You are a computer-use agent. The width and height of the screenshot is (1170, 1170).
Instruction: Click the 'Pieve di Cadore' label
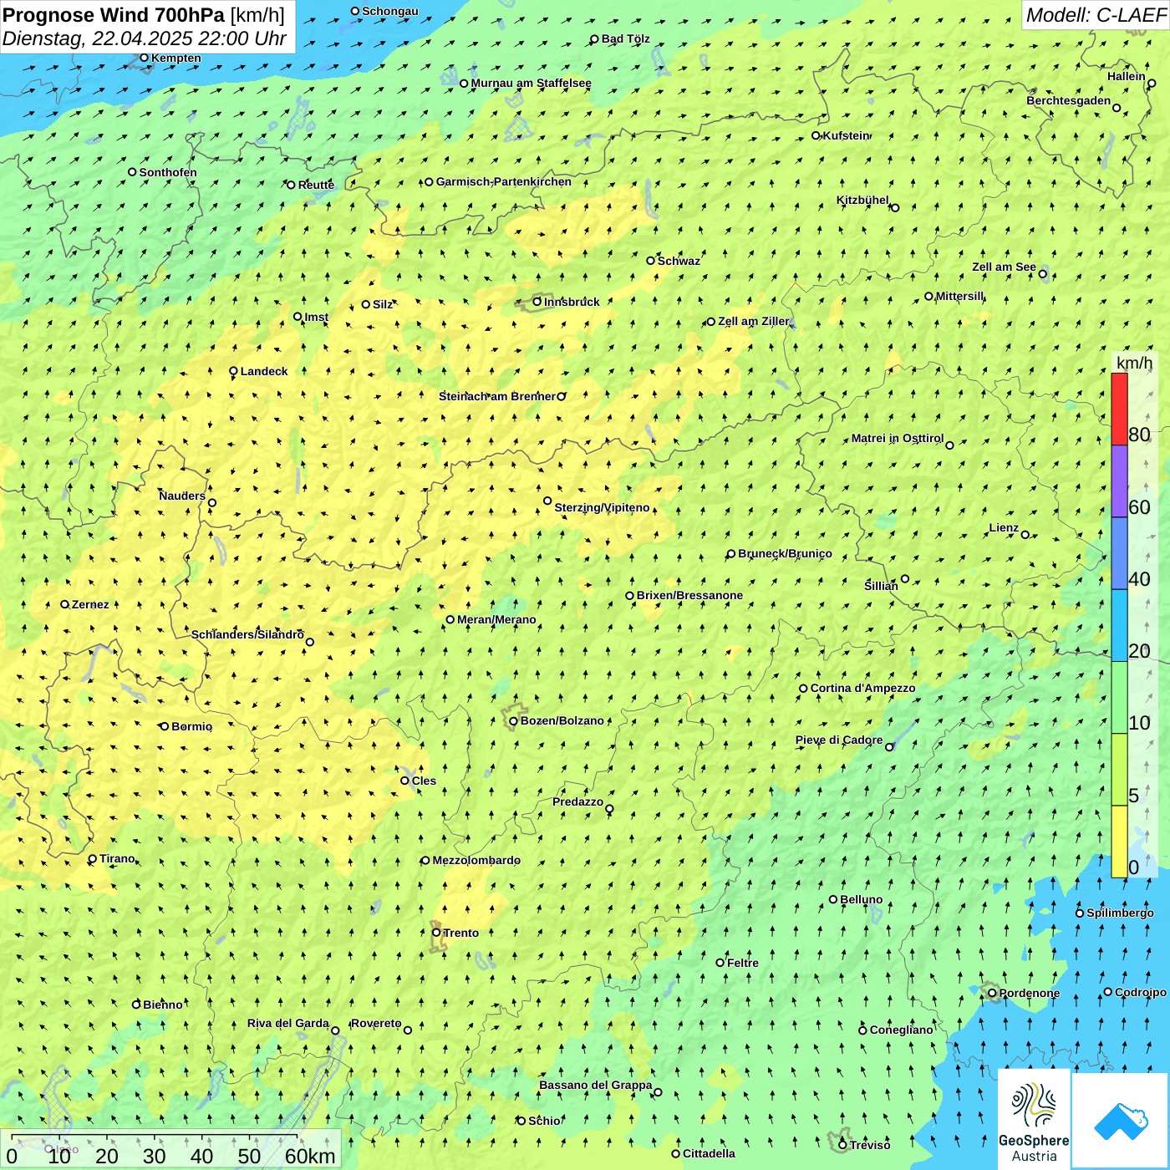coord(839,740)
